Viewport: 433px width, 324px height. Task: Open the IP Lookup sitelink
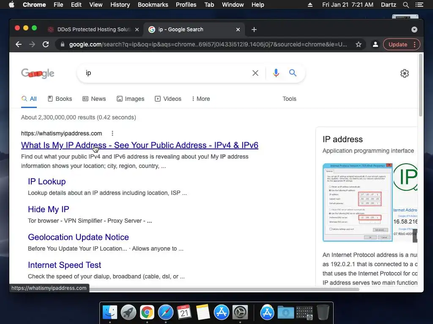tap(47, 181)
